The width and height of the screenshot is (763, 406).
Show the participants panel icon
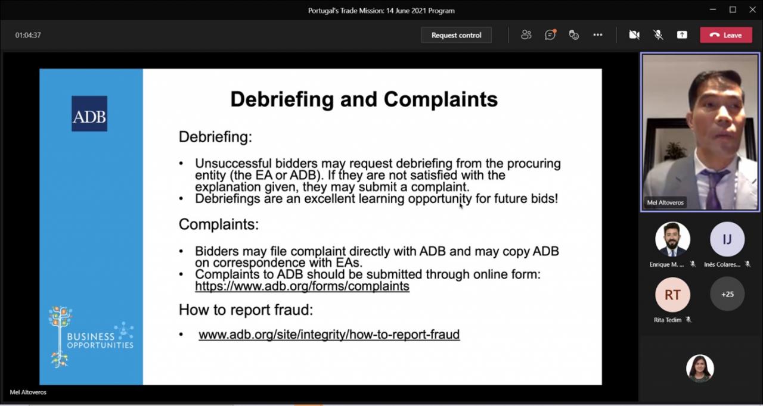point(526,35)
